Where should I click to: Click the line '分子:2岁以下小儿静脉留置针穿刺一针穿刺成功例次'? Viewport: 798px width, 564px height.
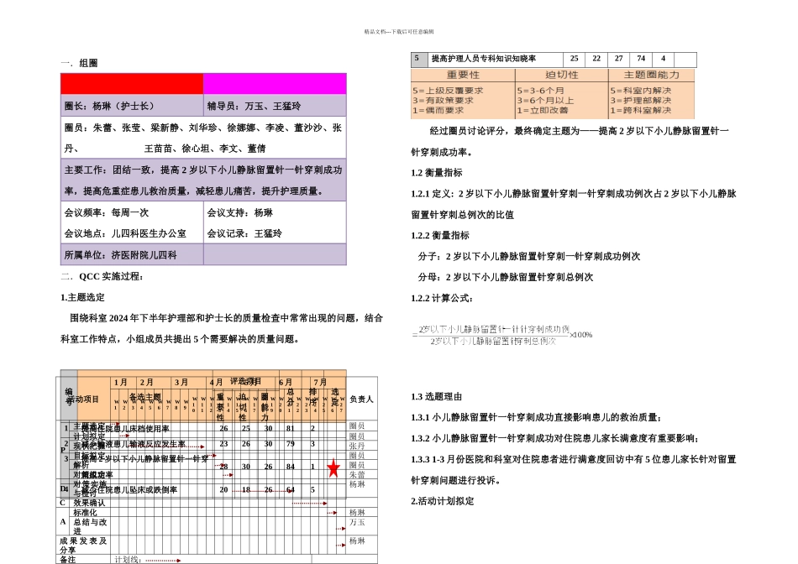point(529,256)
